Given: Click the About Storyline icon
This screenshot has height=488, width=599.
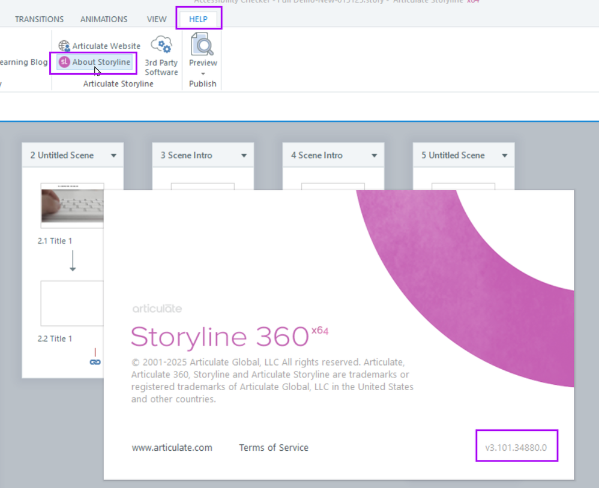Looking at the screenshot, I should tap(64, 62).
